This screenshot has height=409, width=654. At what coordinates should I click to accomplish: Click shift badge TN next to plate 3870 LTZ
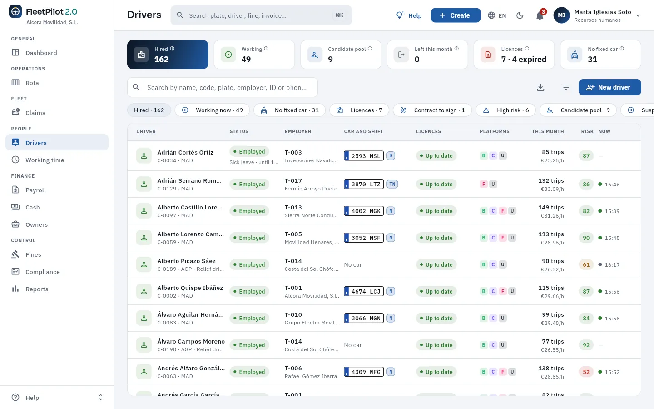tap(392, 184)
